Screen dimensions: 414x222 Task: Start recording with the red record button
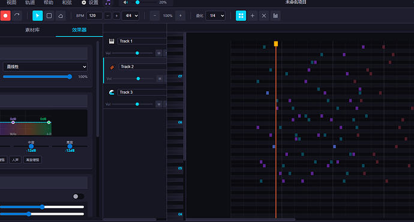5,16
